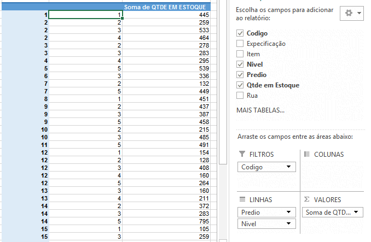Click the filter funnel icon in FILTROS

(242, 155)
